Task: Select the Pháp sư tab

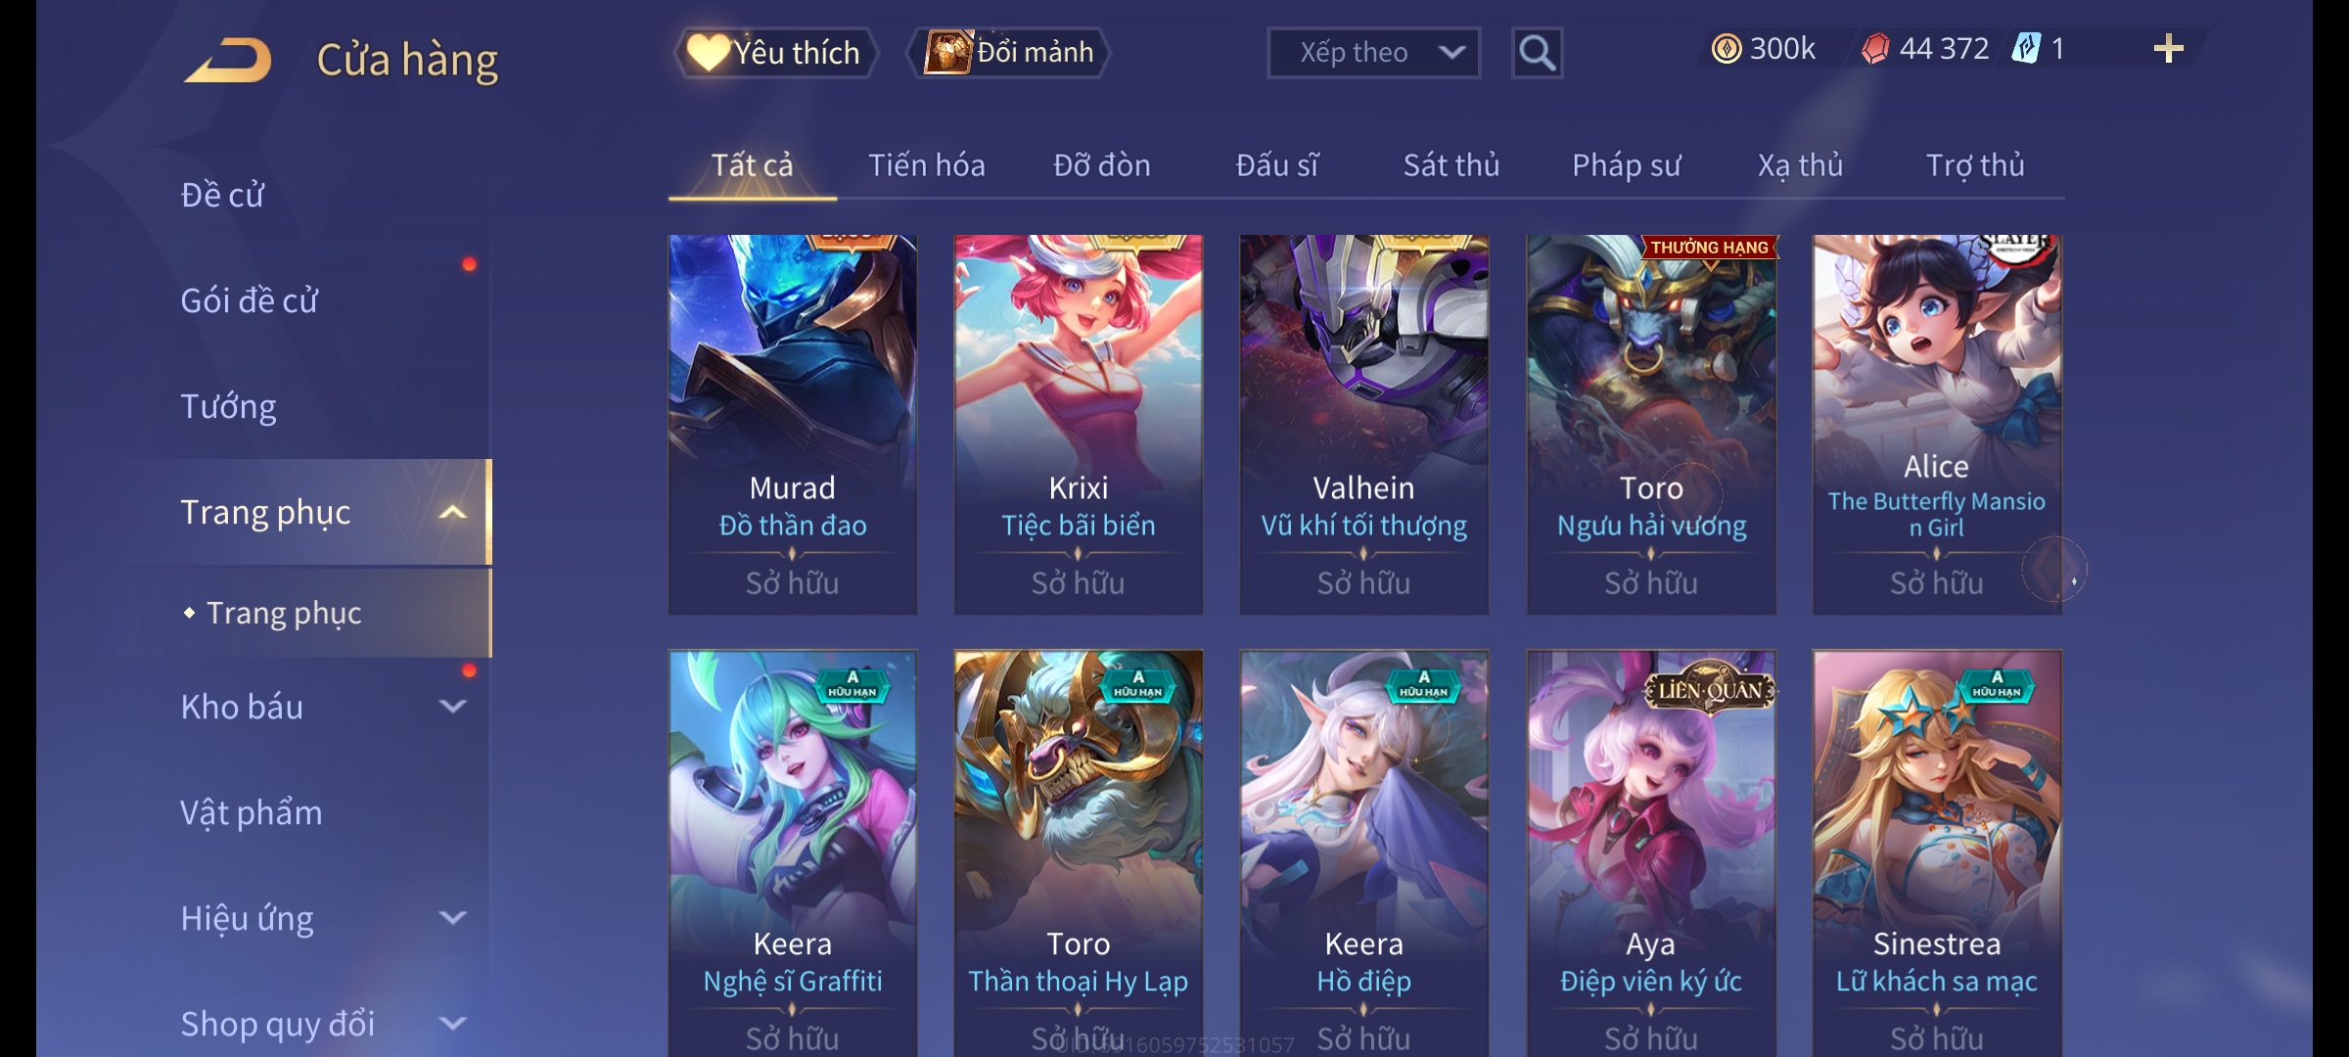Action: point(1626,165)
